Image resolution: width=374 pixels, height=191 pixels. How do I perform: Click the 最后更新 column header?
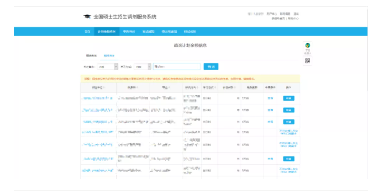point(252,88)
